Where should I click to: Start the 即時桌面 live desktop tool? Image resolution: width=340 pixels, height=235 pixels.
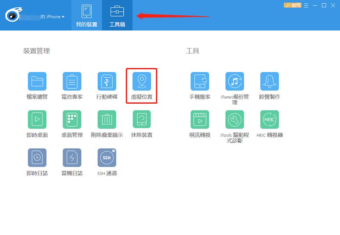tap(37, 119)
